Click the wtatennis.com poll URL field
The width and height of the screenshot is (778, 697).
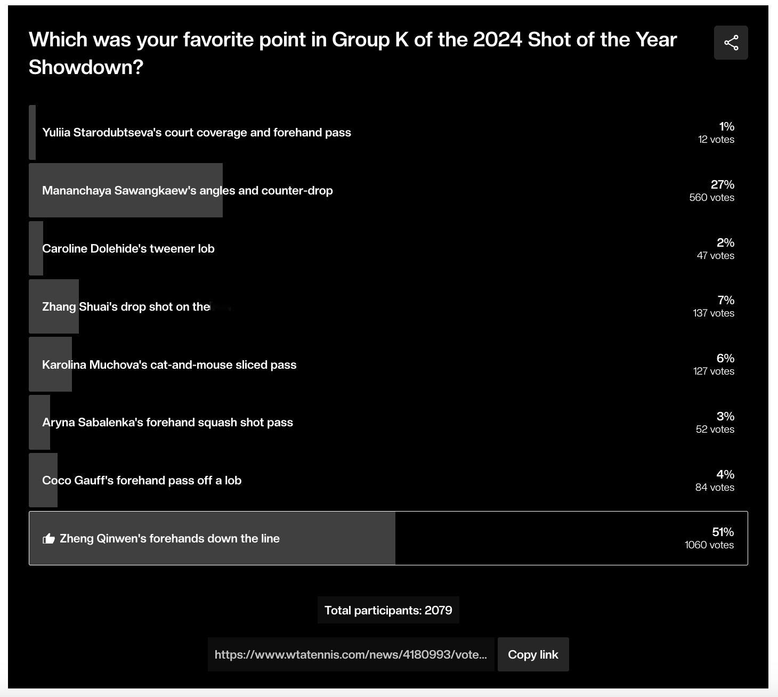(x=351, y=654)
